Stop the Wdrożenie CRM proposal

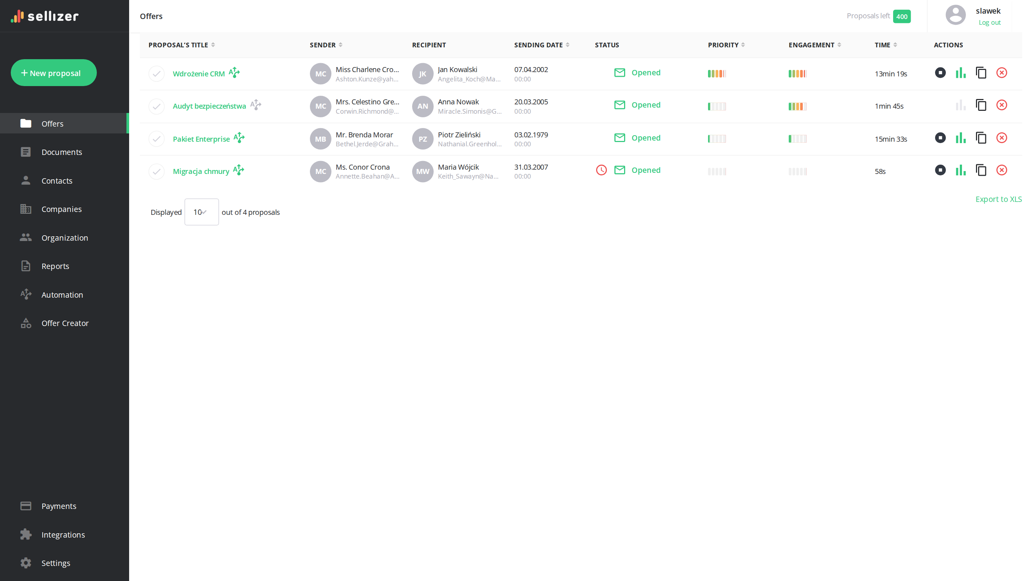pos(940,72)
